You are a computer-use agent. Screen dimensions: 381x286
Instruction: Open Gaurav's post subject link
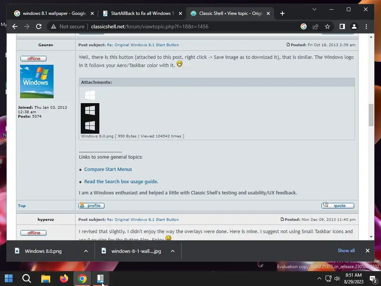[x=143, y=45]
